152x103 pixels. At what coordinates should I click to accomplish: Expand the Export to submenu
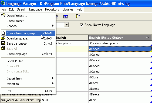(53, 83)
